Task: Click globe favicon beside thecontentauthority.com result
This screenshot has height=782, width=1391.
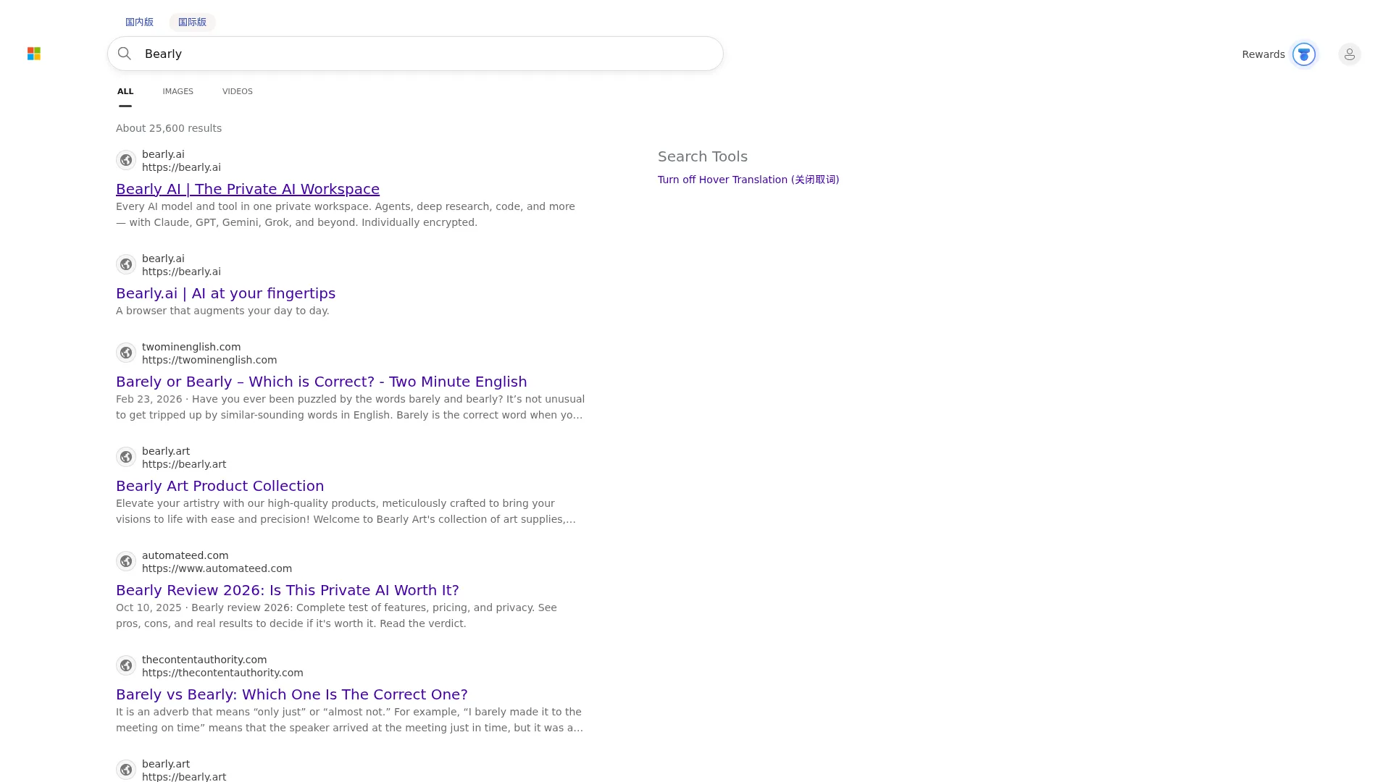Action: (x=126, y=665)
